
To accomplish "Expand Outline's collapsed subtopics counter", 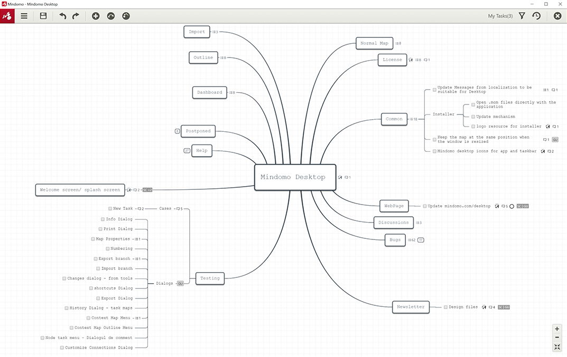I will 223,58.
